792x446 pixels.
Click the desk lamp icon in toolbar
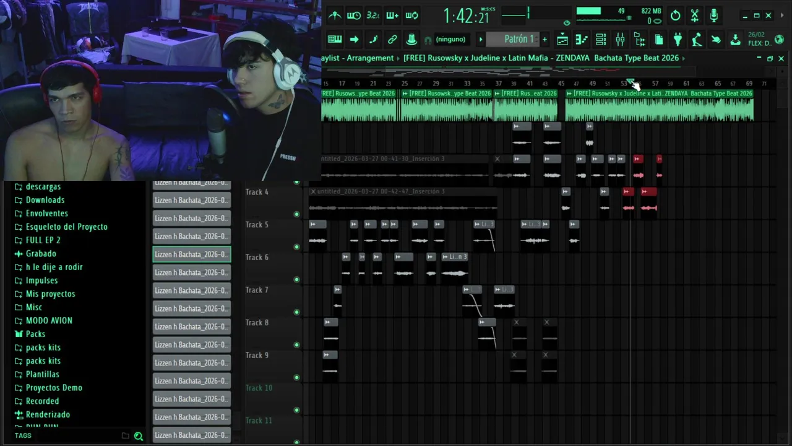click(697, 40)
